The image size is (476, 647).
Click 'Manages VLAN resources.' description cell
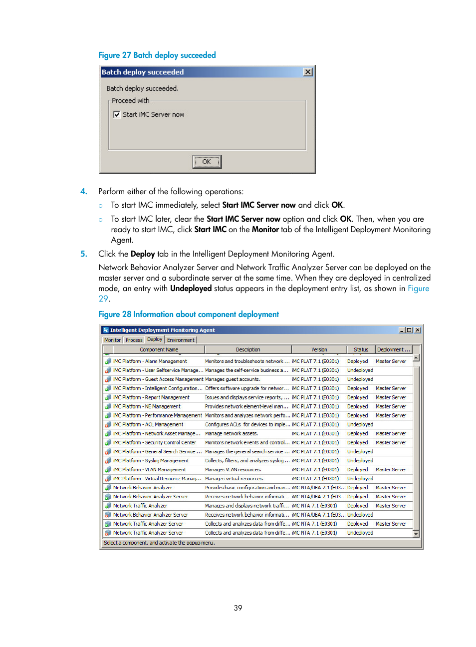click(233, 469)
